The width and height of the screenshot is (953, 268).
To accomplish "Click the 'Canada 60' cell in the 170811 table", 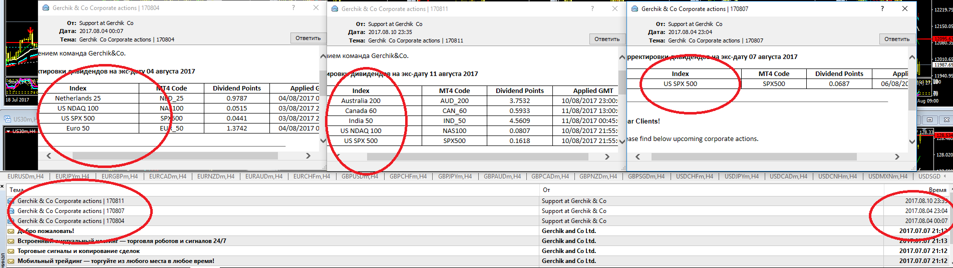I will [x=361, y=110].
